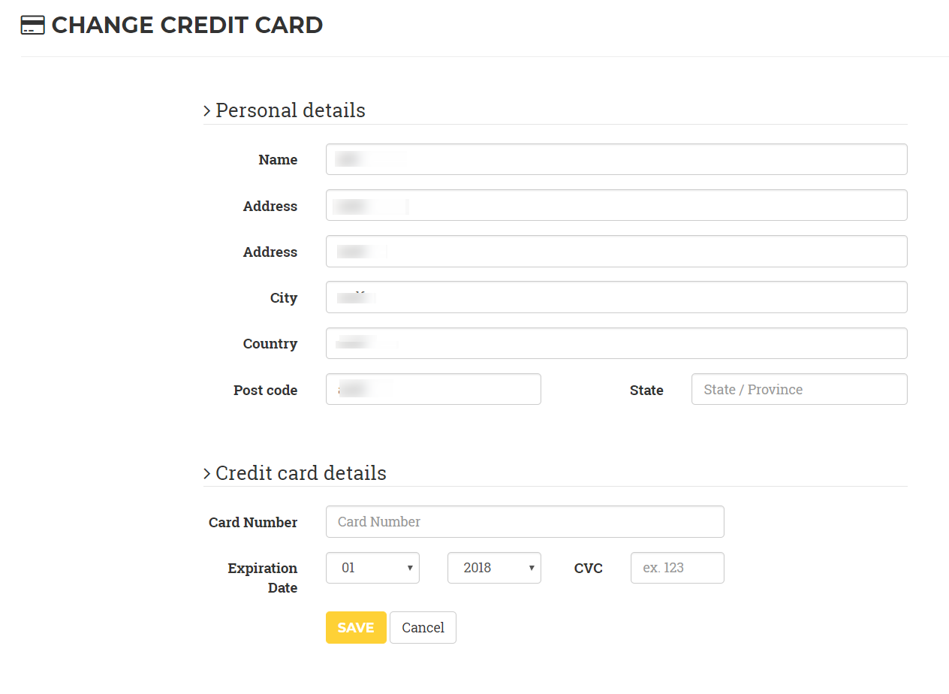The width and height of the screenshot is (949, 694).
Task: Click the Credit card details section heading
Action: pyautogui.click(x=301, y=473)
